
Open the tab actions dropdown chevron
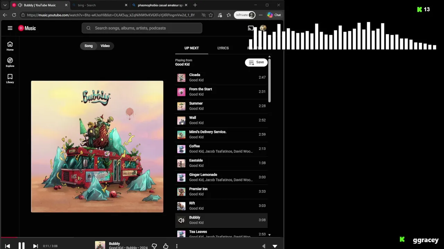(x=5, y=5)
